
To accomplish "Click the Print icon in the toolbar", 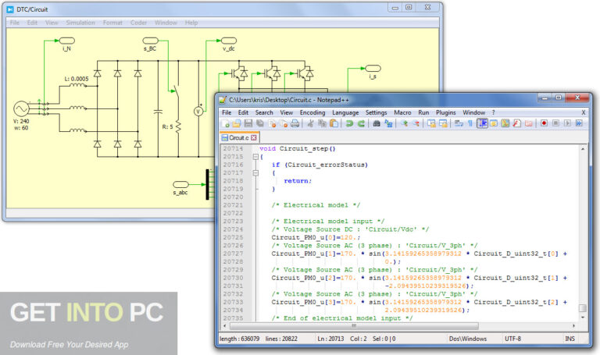I will coord(295,123).
